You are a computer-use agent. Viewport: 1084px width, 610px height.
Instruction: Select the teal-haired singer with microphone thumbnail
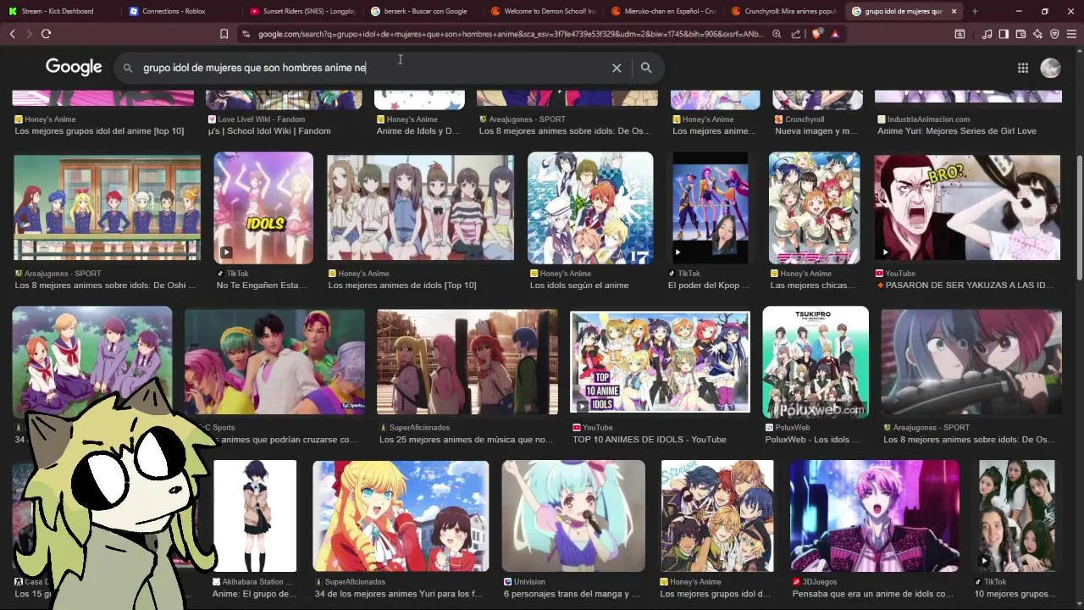point(573,516)
